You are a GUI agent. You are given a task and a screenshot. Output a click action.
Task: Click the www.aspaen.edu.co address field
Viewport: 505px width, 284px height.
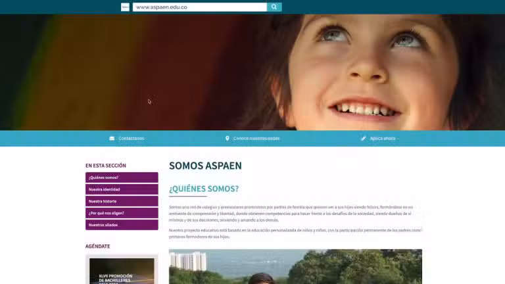[x=199, y=7]
